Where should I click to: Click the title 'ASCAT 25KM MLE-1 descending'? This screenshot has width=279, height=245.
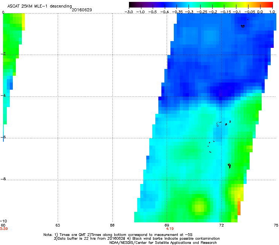(x=40, y=6)
